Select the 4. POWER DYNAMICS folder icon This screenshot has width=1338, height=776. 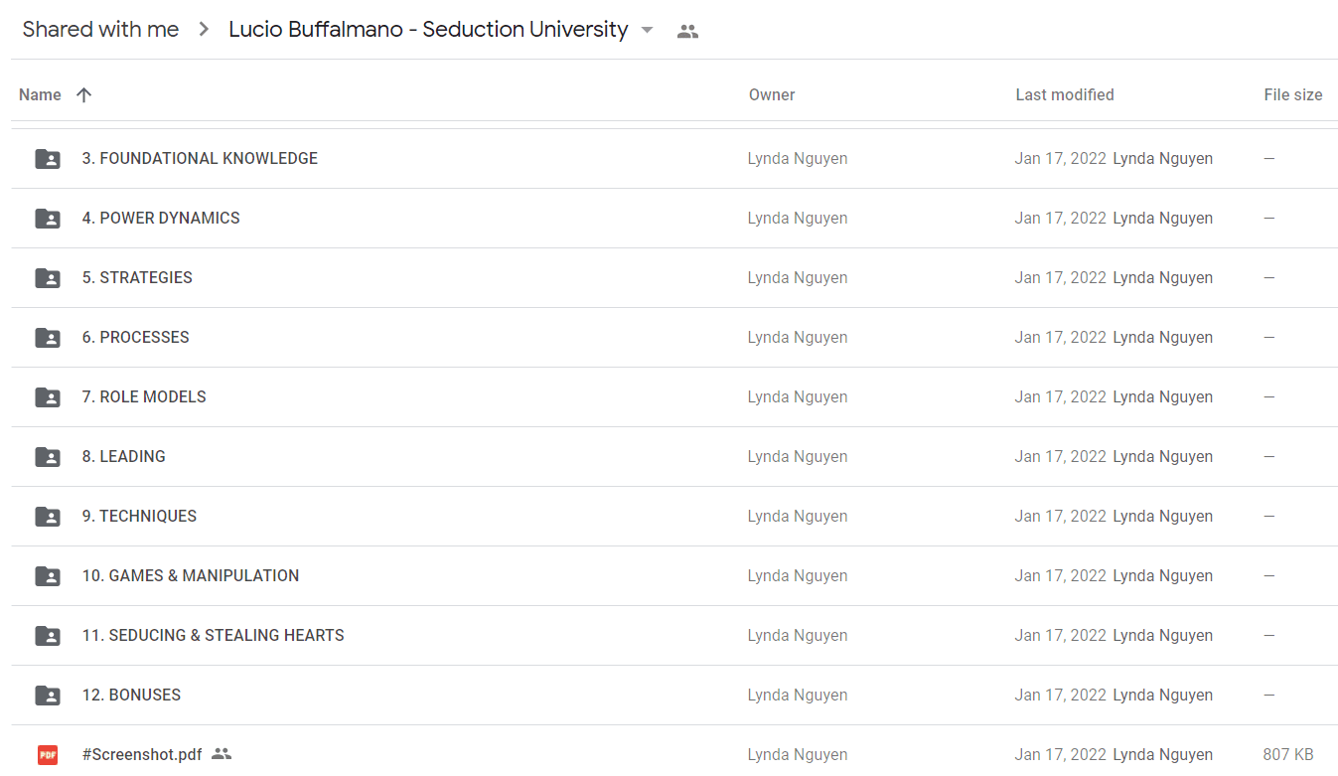48,219
